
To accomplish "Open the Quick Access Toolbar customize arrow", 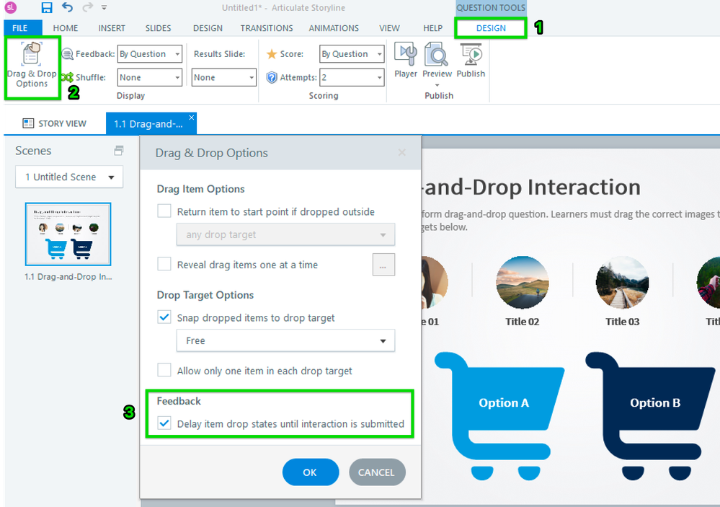I will click(105, 8).
